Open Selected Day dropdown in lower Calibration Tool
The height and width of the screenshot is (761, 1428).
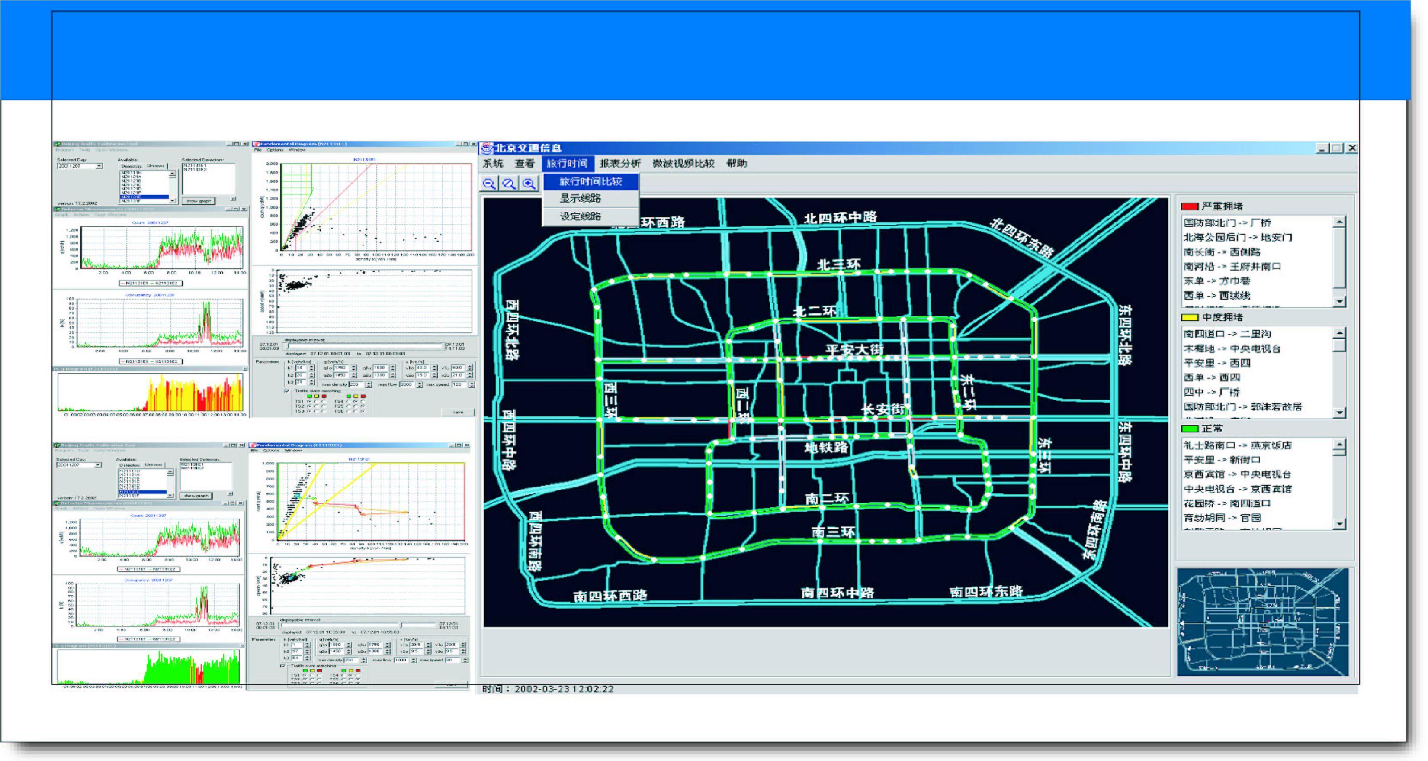coord(98,465)
